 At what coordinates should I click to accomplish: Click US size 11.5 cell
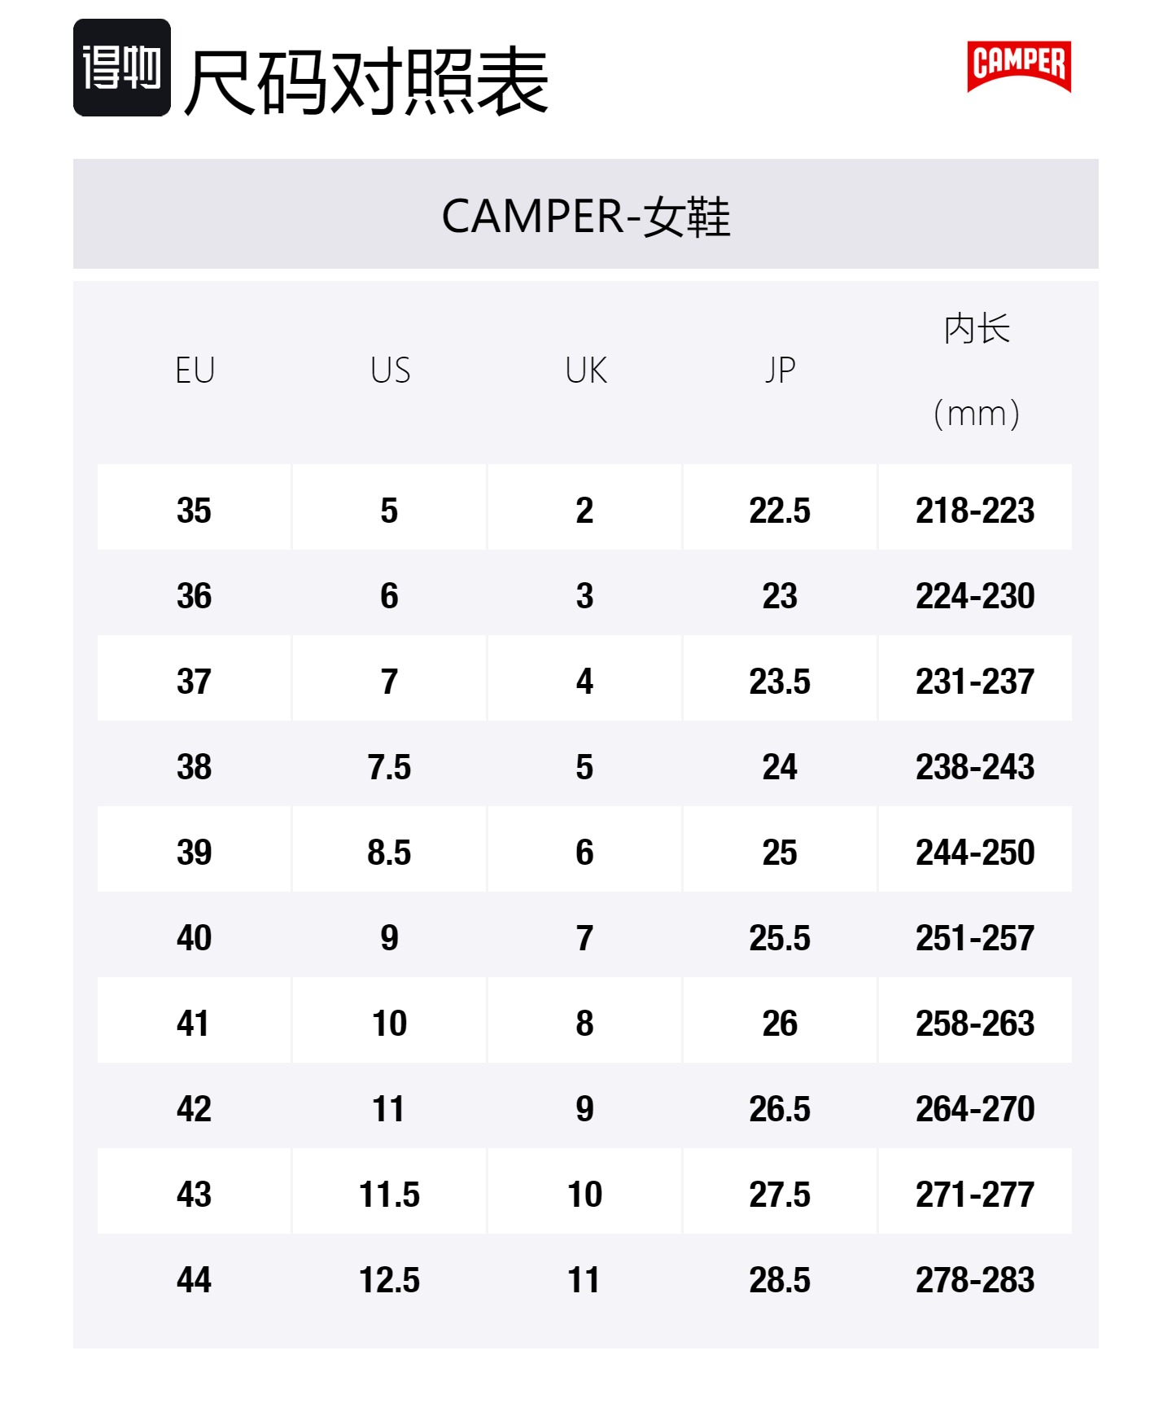[389, 1195]
